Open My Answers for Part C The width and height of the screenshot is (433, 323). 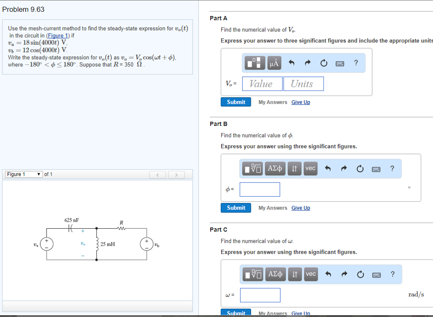273,313
